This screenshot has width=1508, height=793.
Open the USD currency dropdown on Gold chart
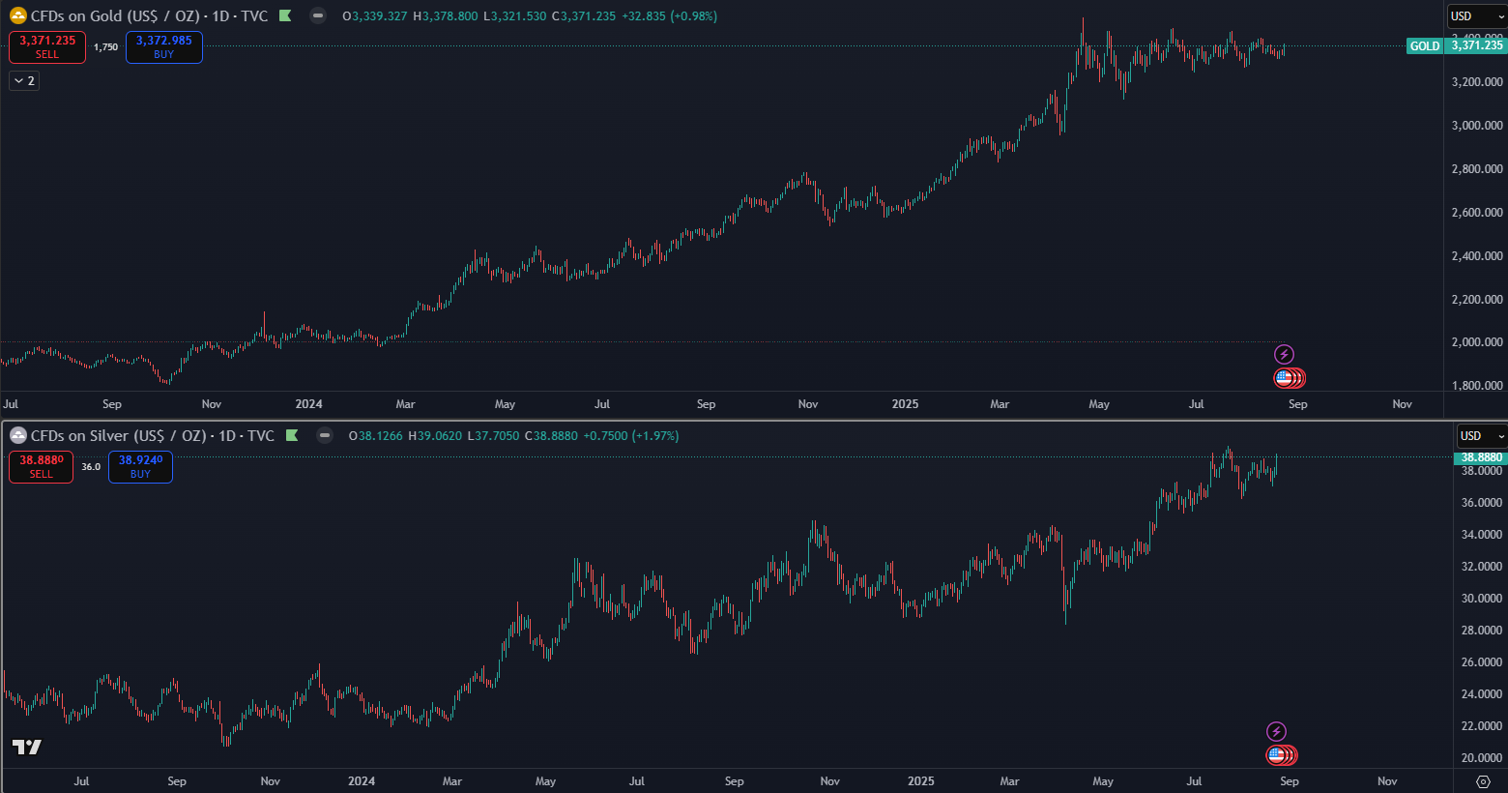[1477, 16]
